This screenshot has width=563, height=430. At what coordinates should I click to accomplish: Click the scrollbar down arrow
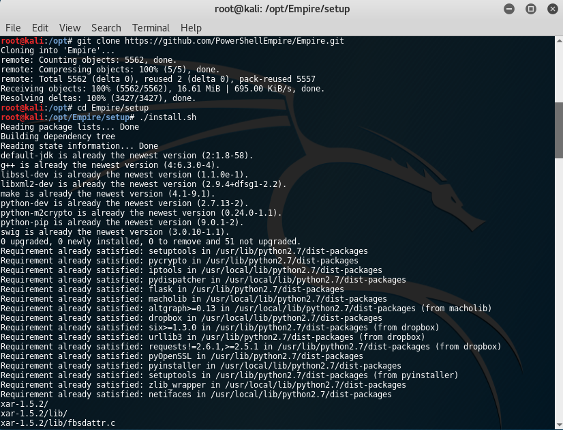(559, 425)
